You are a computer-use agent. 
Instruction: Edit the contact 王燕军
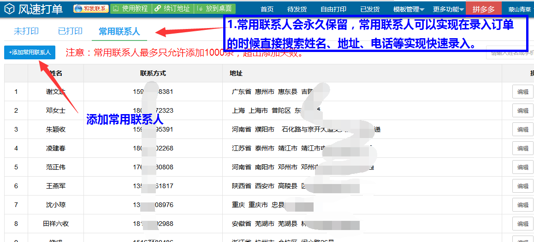[523, 186]
